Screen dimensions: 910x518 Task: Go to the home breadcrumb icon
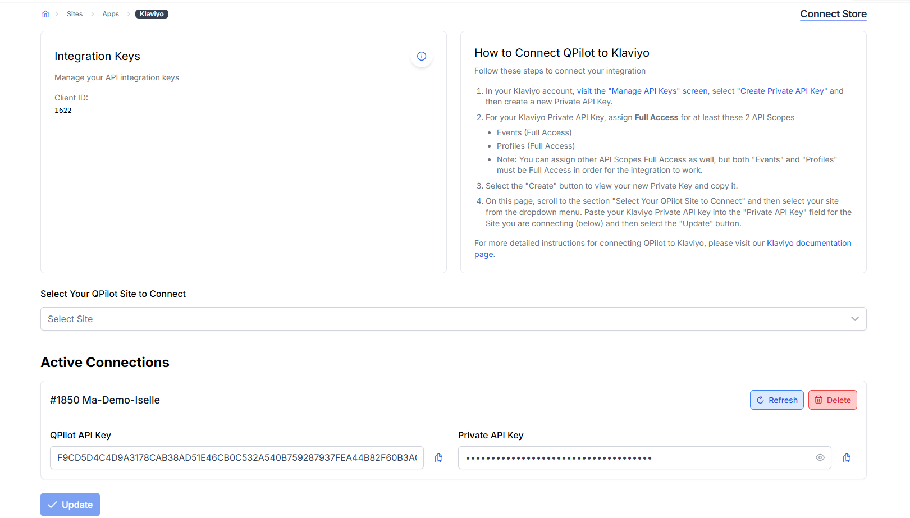[x=45, y=14]
